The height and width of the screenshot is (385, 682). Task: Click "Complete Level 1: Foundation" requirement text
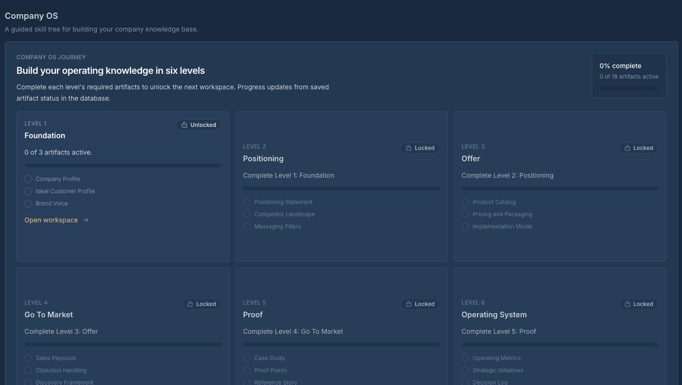289,175
